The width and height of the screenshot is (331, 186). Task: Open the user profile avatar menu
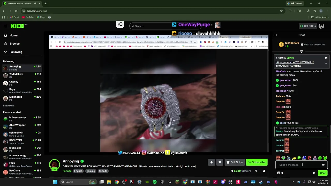coord(321,26)
